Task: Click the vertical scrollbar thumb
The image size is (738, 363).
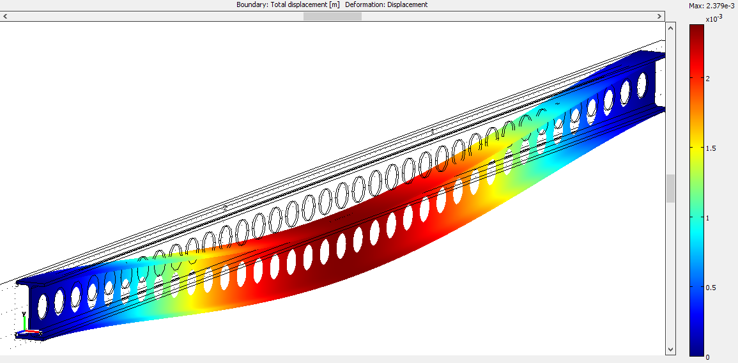Action: pos(671,189)
